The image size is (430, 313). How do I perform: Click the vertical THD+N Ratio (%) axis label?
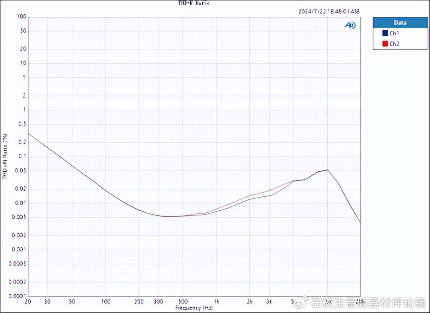(x=5, y=156)
